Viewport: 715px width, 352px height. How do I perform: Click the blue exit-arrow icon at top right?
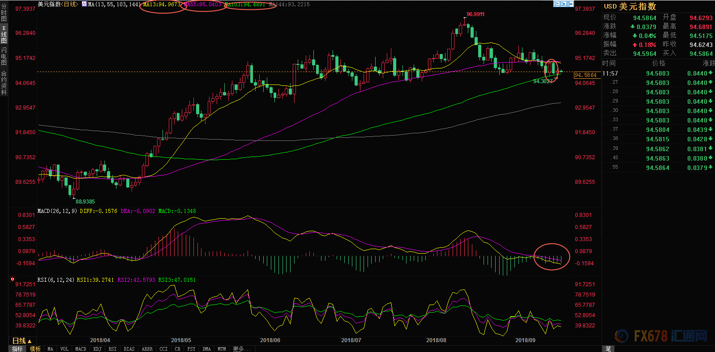(570, 4)
